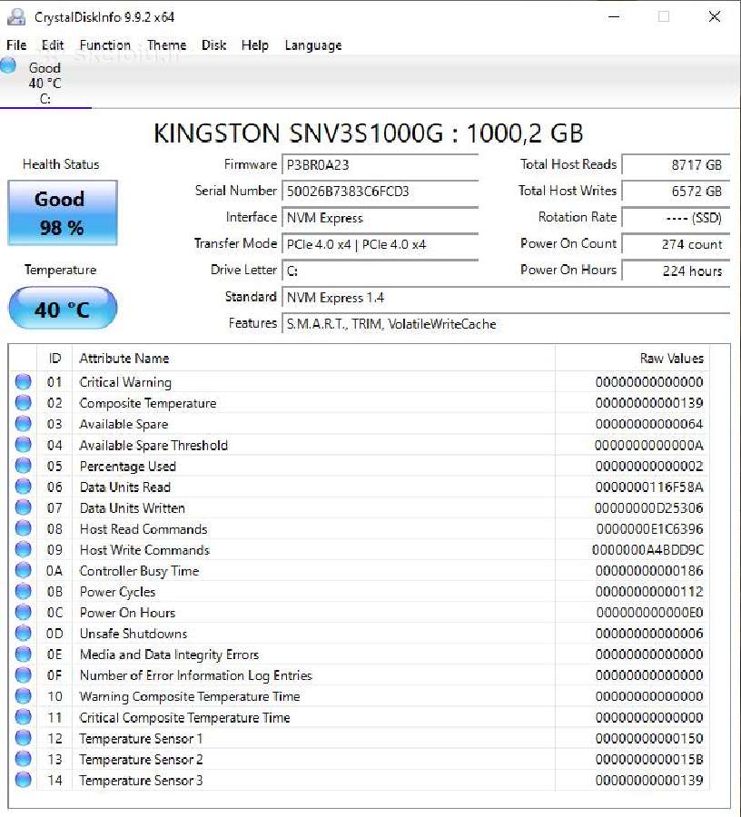
Task: Click the Power On Hours value 224 hours
Action: pos(676,271)
